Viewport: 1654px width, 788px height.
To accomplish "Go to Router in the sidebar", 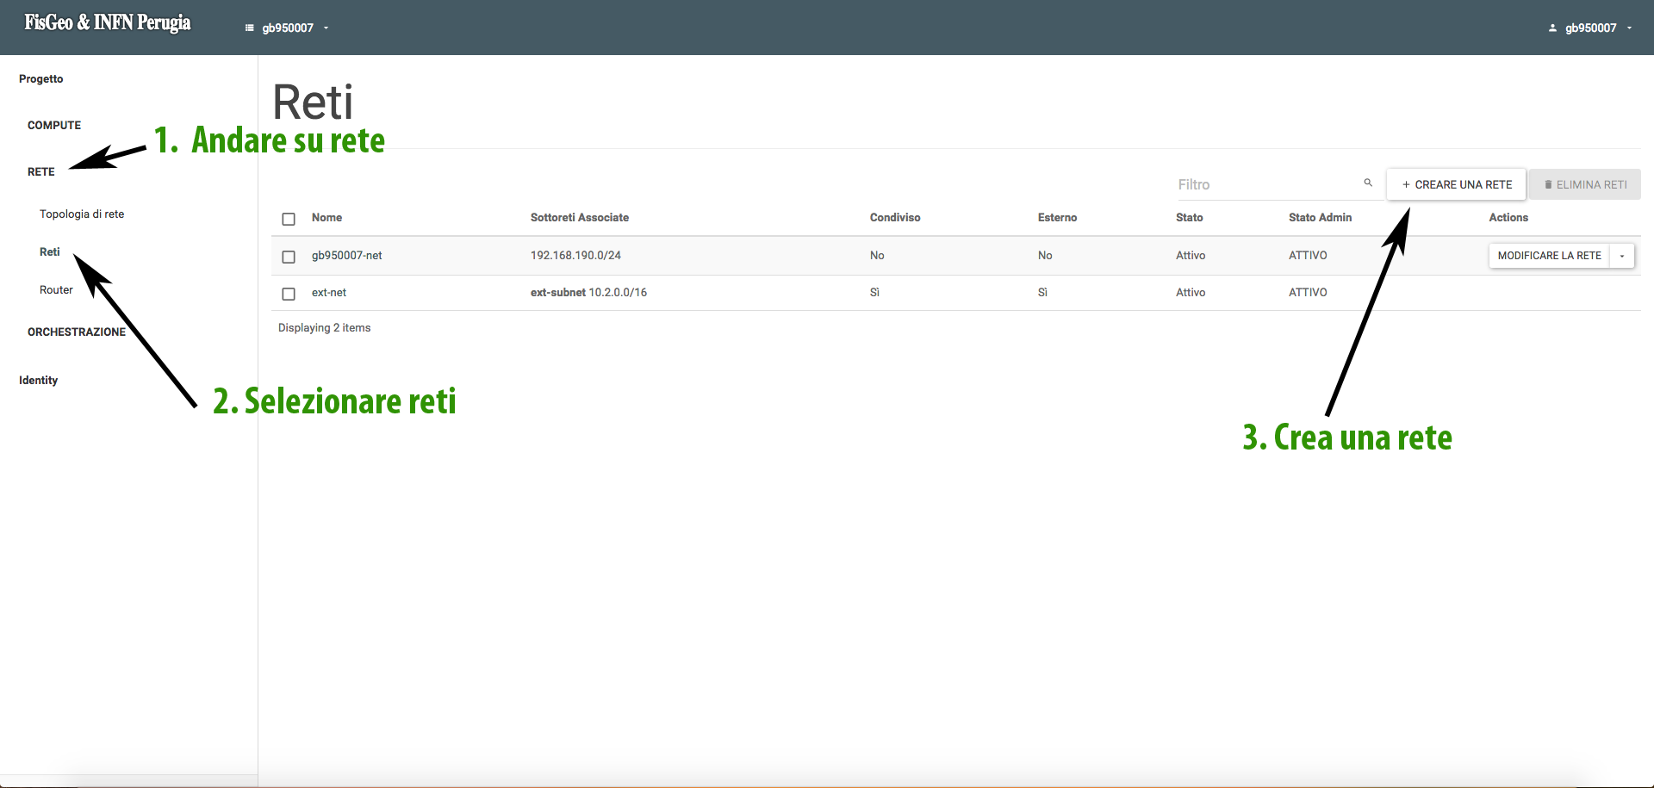I will click(x=56, y=290).
